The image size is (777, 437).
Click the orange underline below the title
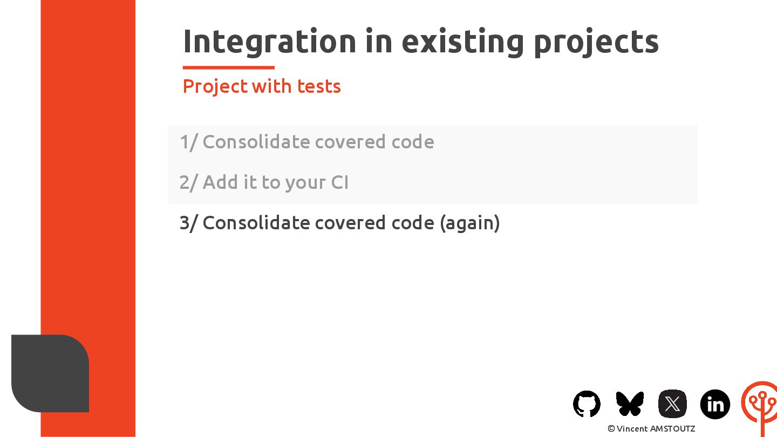pos(229,67)
